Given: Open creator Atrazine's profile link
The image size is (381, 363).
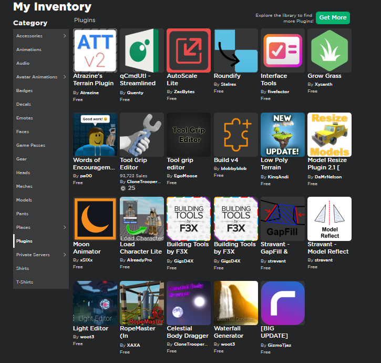Looking at the screenshot, I should click(89, 93).
